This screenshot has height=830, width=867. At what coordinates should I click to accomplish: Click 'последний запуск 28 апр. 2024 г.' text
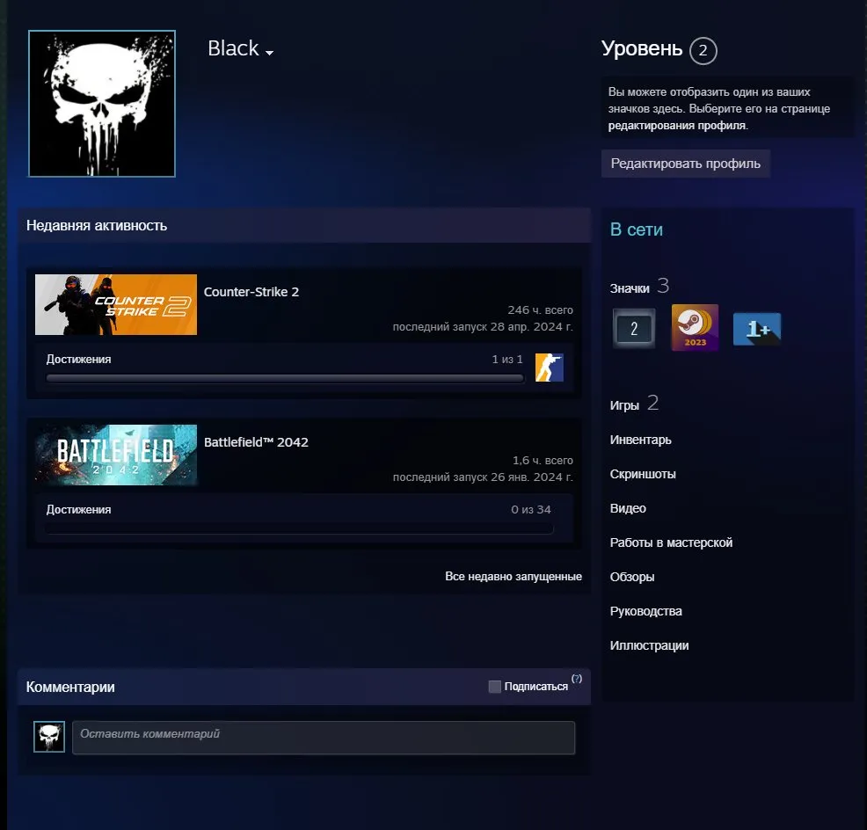pos(483,327)
